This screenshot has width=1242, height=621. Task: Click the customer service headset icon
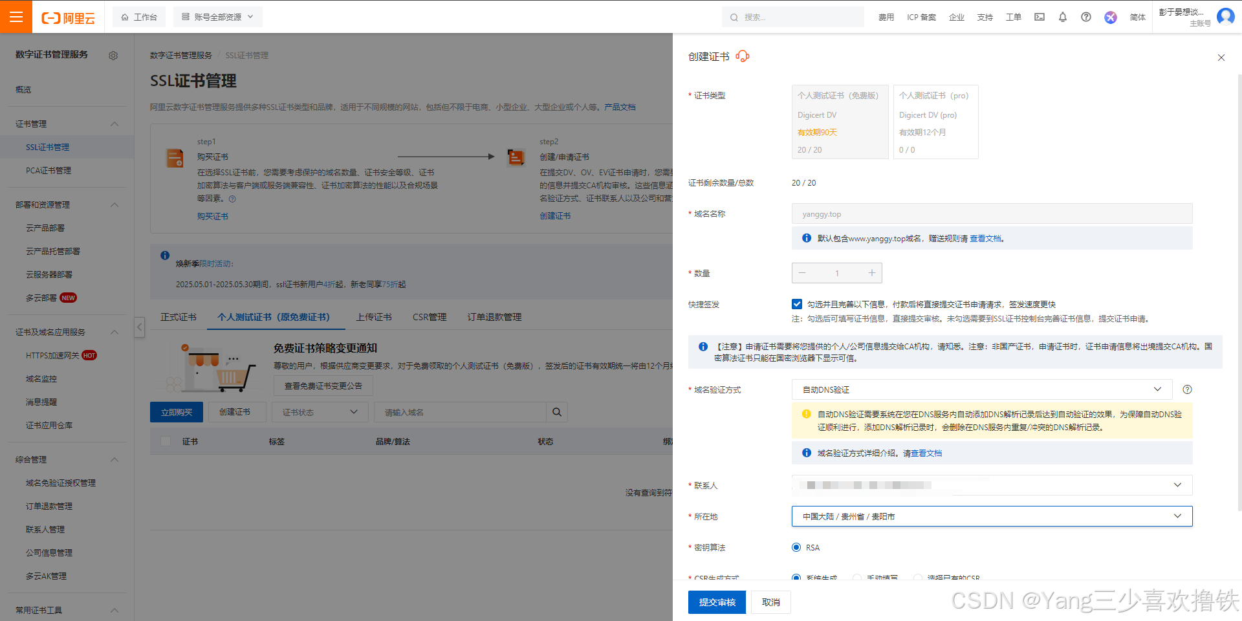point(743,56)
